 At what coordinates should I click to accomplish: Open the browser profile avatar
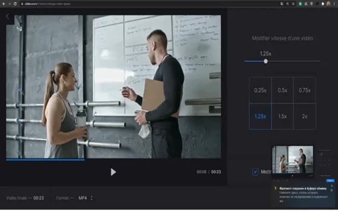[x=328, y=4]
